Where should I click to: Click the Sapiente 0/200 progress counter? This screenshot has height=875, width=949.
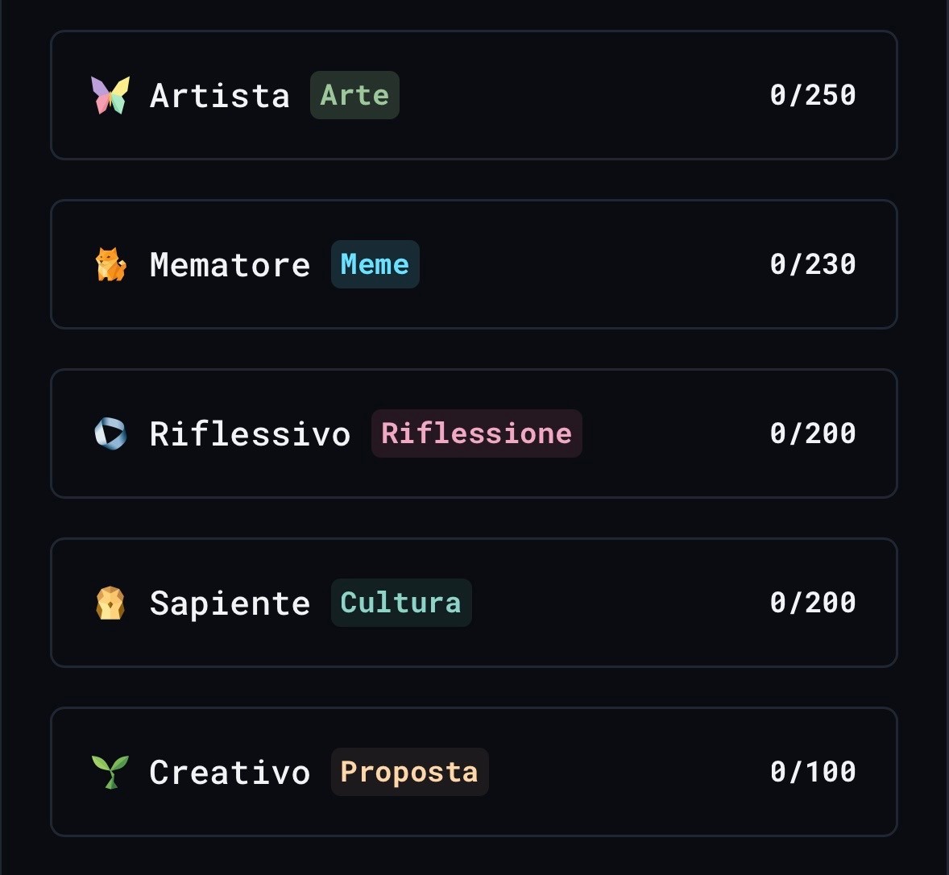813,603
